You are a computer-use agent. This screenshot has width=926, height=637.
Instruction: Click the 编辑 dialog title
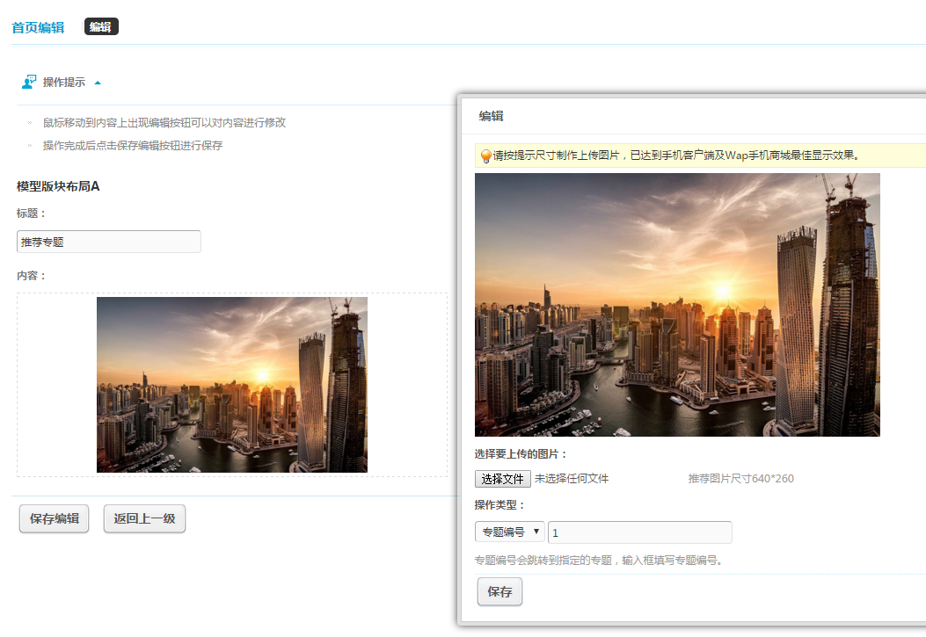(x=491, y=116)
